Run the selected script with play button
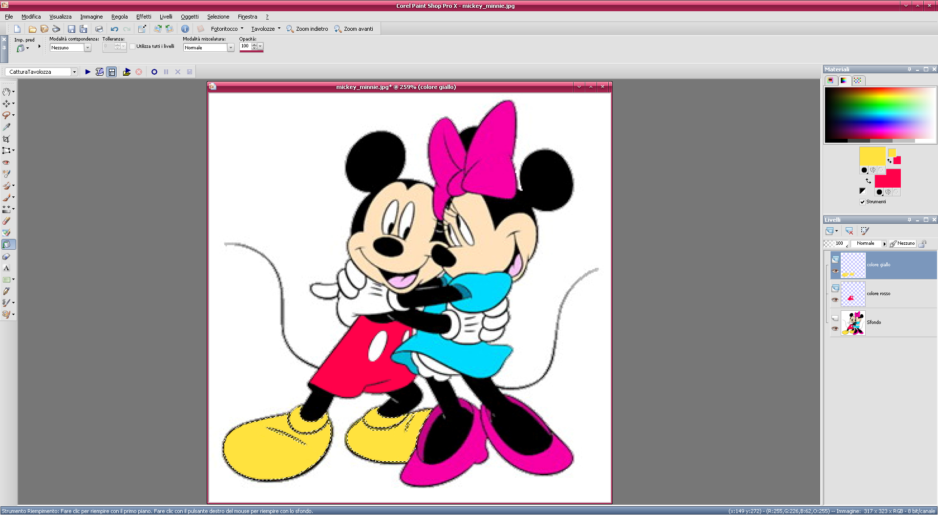 [x=88, y=72]
